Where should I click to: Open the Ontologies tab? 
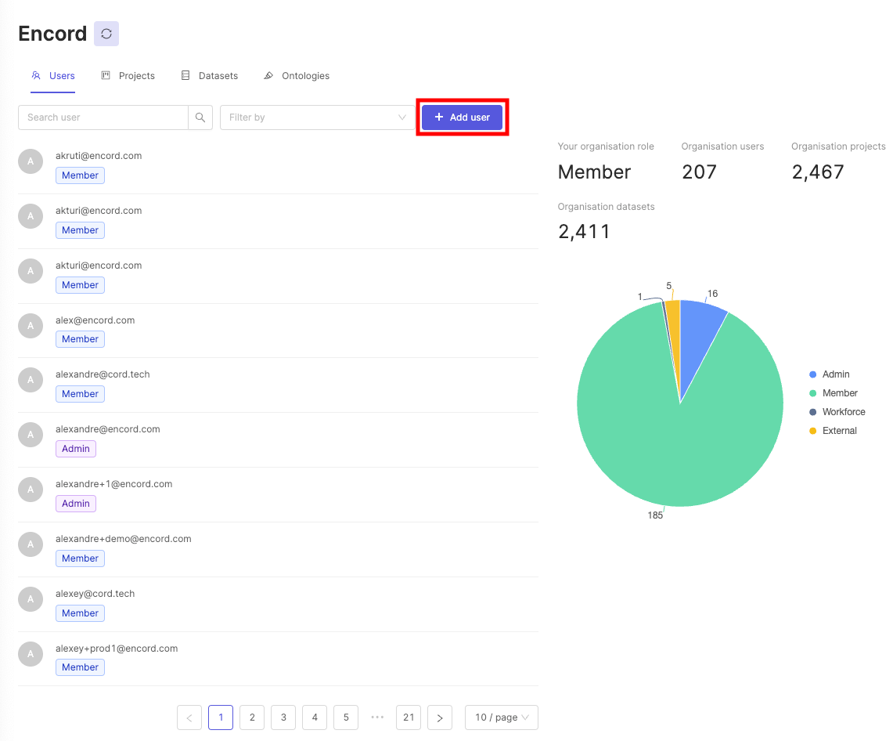[297, 76]
